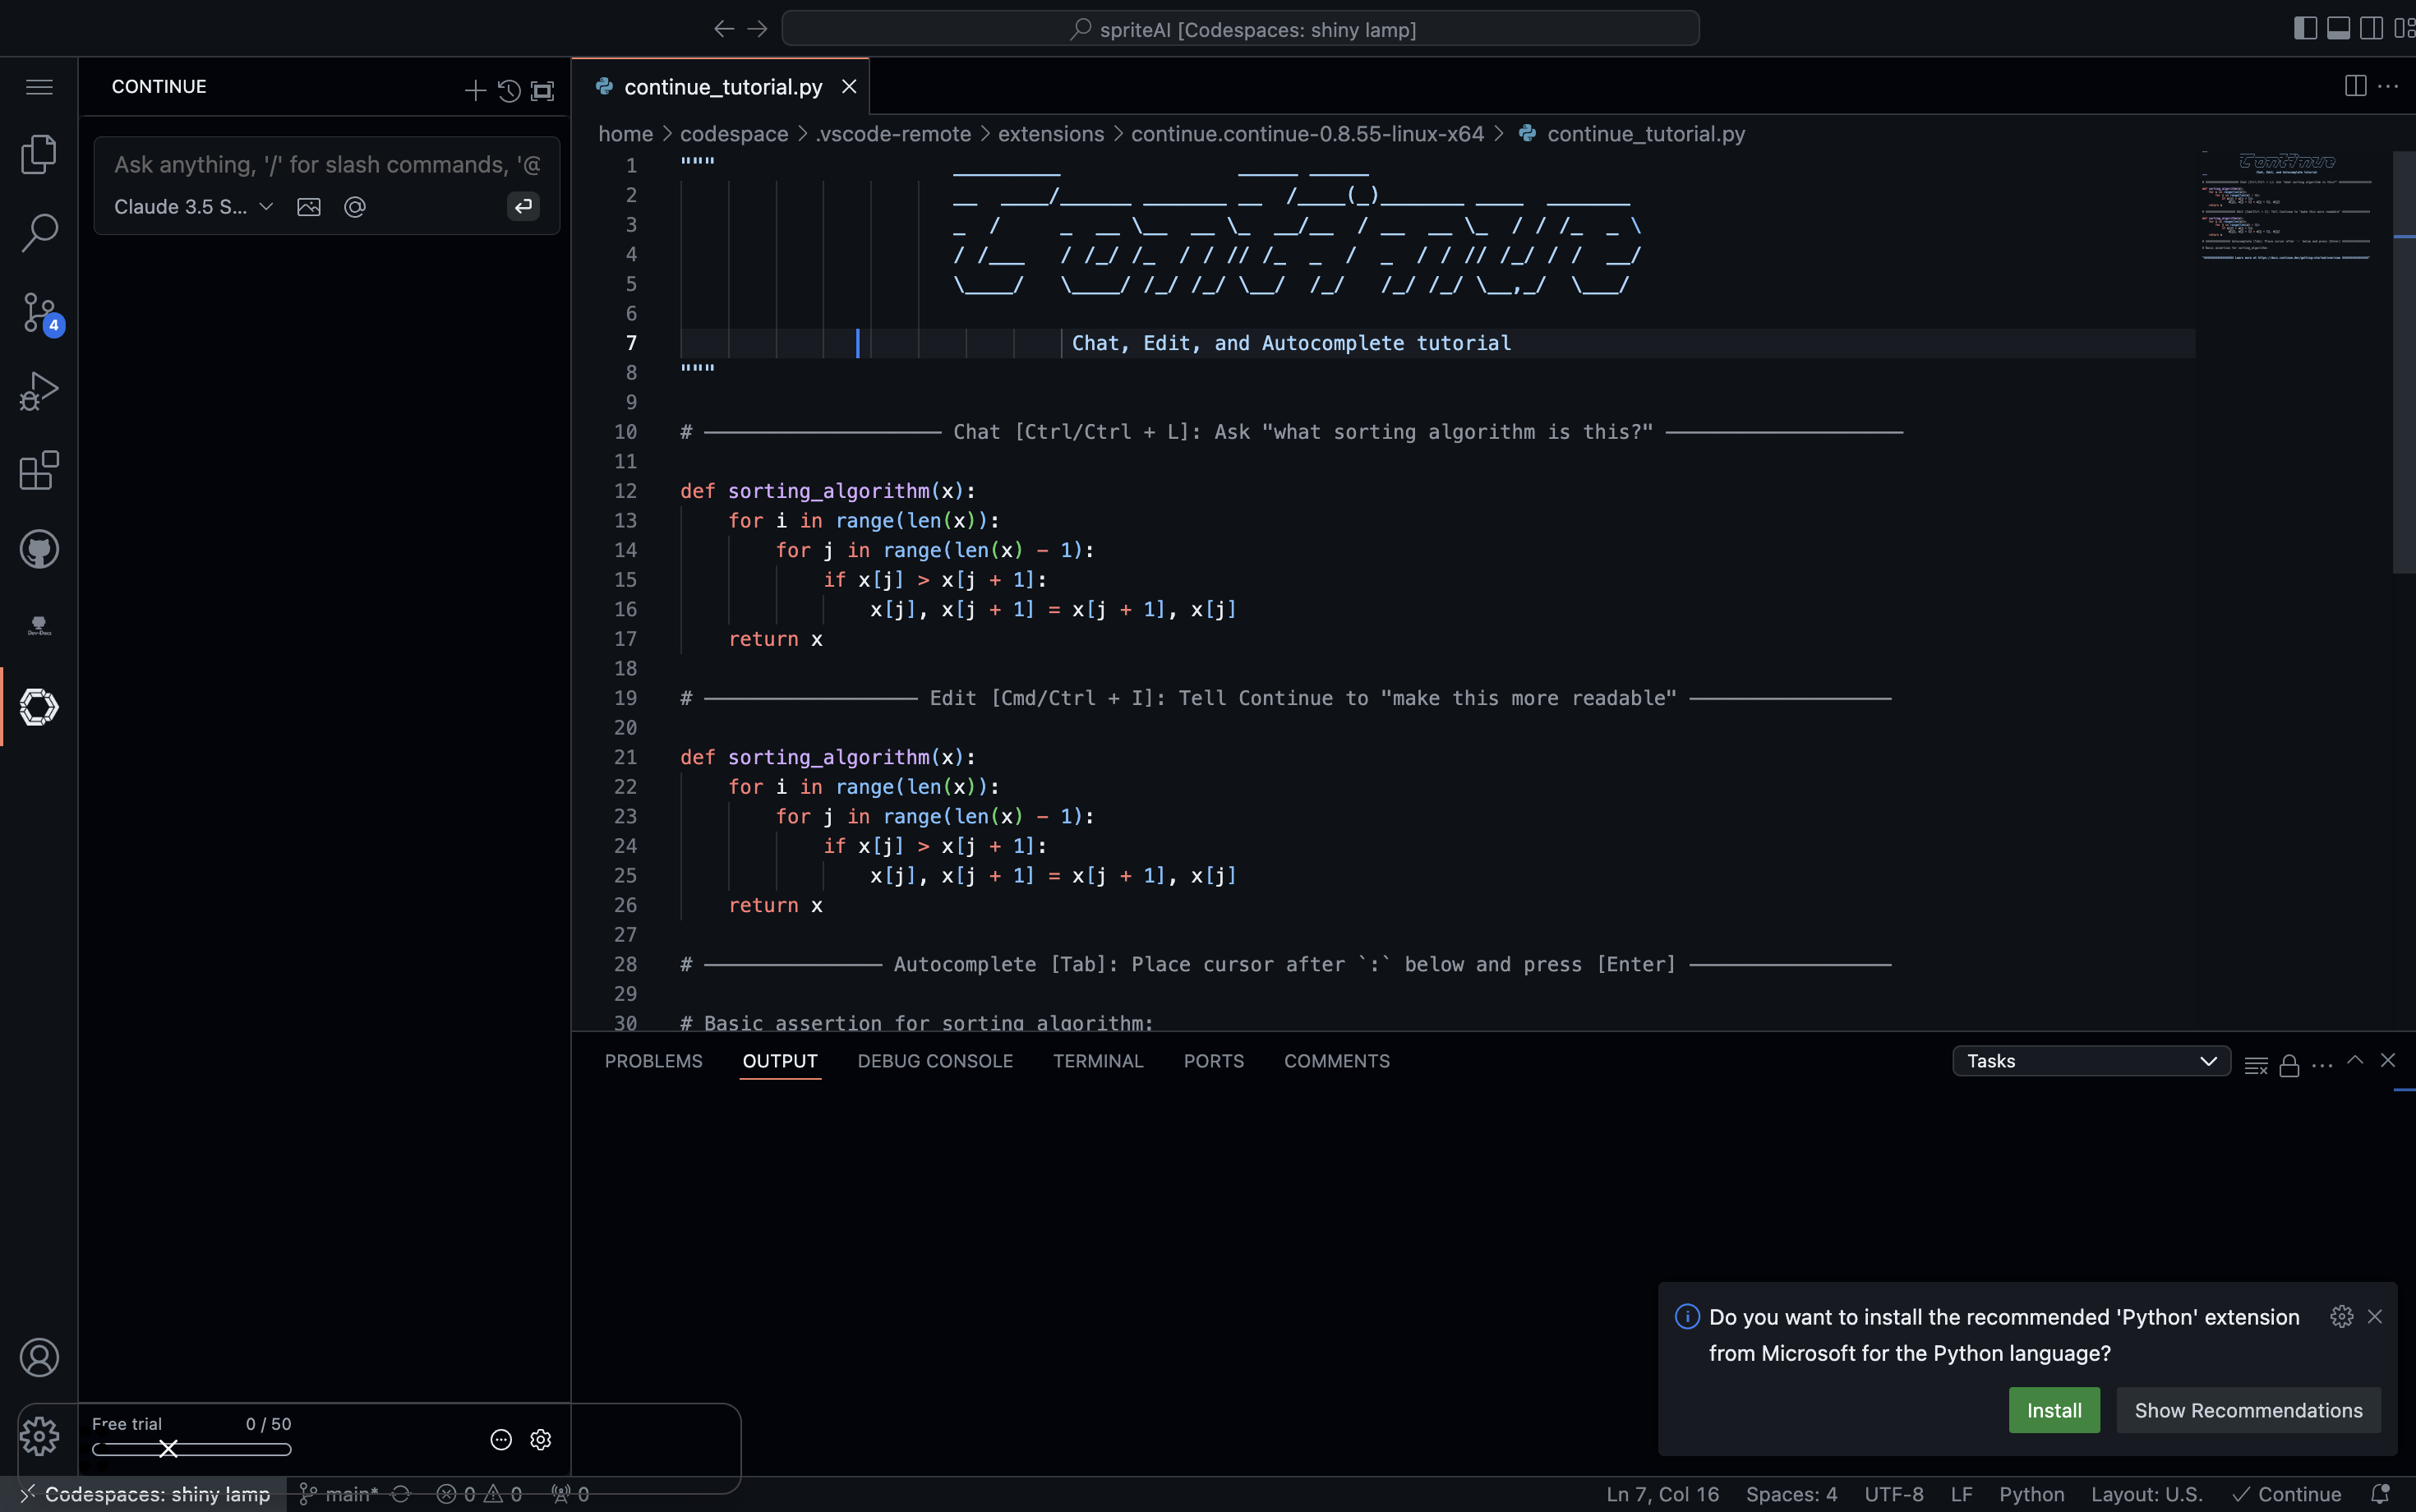This screenshot has width=2416, height=1512.
Task: Click the free trial progress bar
Action: pyautogui.click(x=190, y=1448)
